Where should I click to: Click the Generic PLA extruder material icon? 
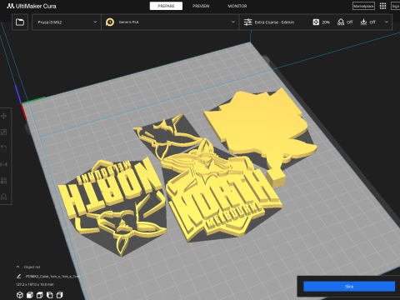(x=110, y=22)
